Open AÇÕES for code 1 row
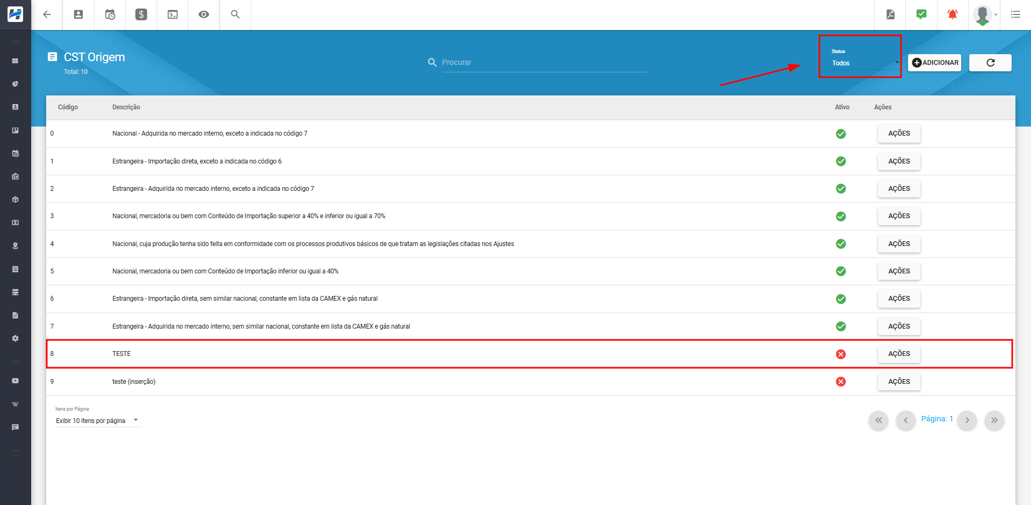This screenshot has width=1031, height=505. pyautogui.click(x=899, y=161)
